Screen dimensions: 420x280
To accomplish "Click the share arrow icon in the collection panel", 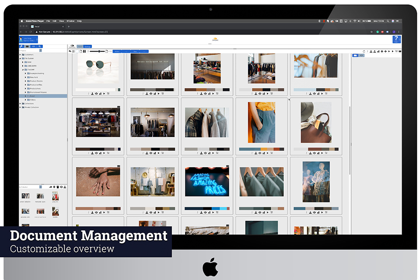I will click(x=51, y=187).
